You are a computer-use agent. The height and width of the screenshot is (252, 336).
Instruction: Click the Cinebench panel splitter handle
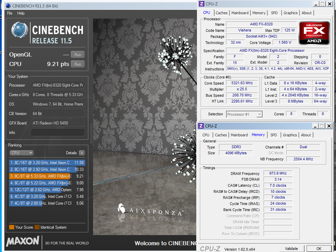coord(91,133)
